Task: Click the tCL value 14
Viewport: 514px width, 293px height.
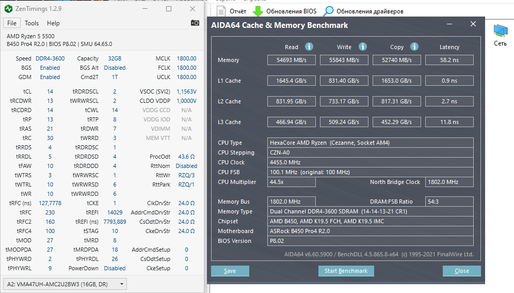Action: click(50, 91)
